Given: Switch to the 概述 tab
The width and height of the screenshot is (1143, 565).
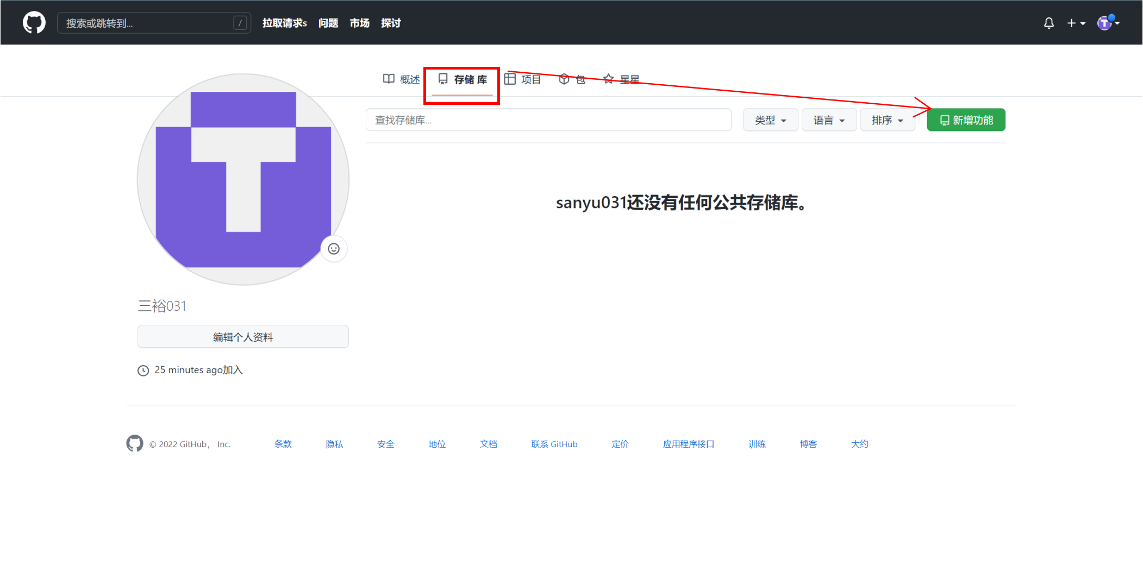Looking at the screenshot, I should (x=401, y=80).
